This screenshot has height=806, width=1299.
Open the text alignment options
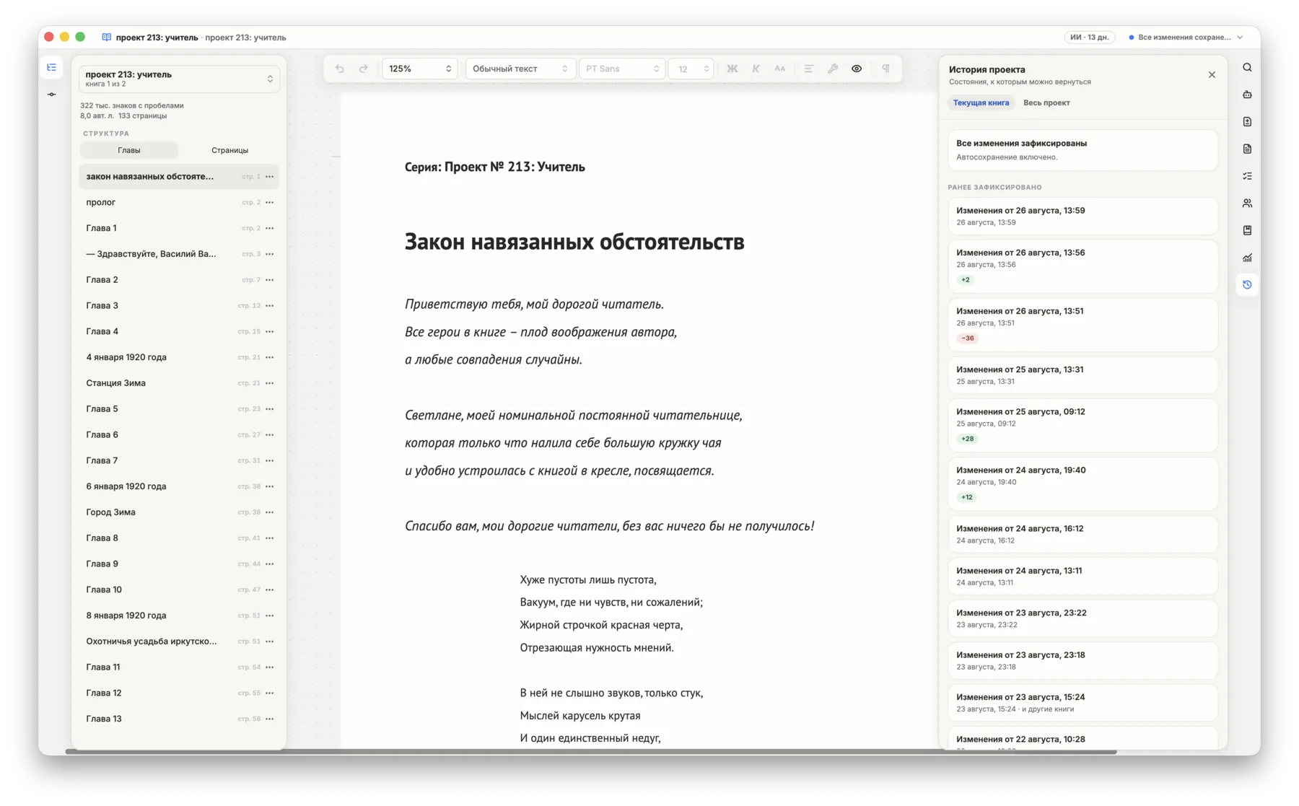808,69
